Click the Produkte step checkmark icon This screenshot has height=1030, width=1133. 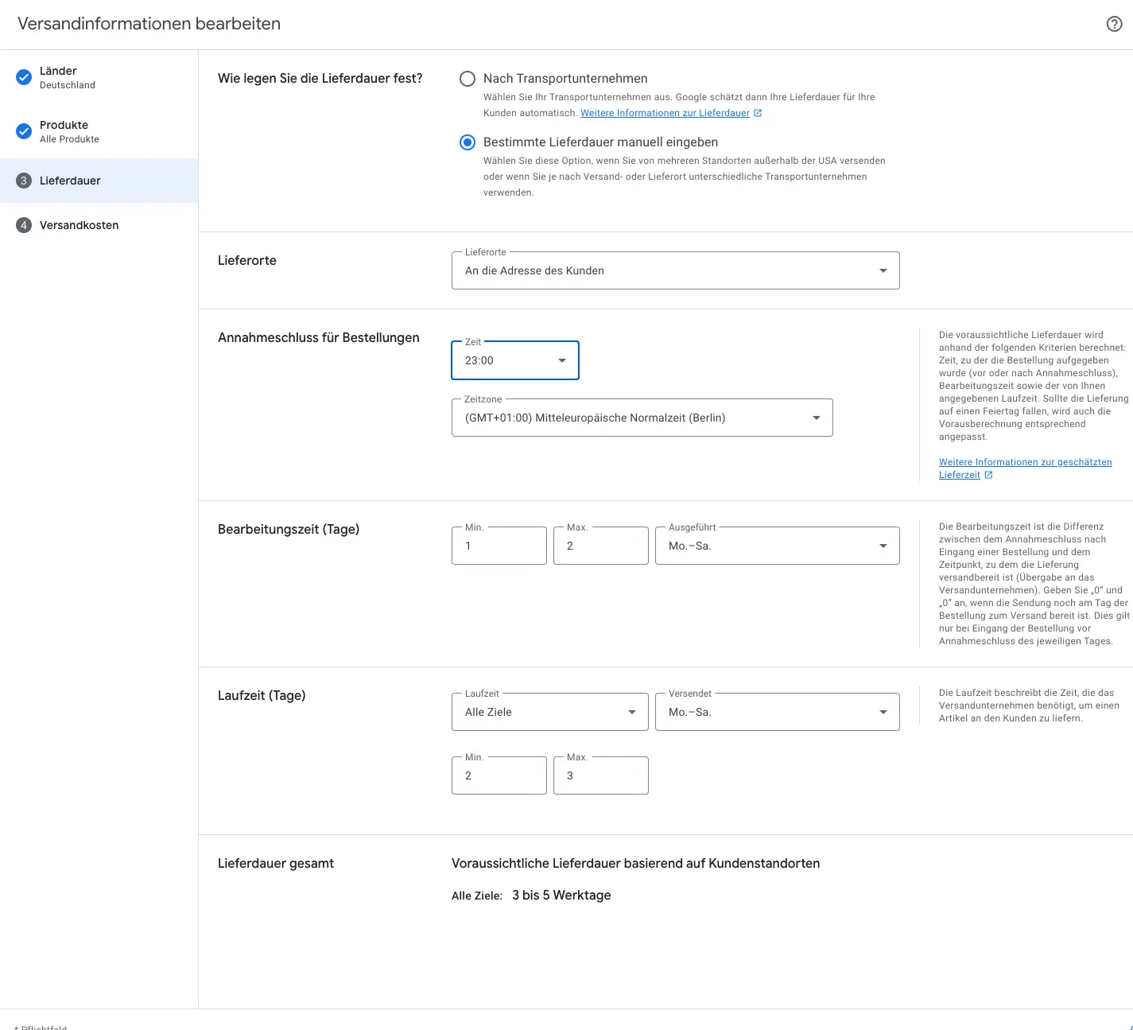pyautogui.click(x=24, y=131)
